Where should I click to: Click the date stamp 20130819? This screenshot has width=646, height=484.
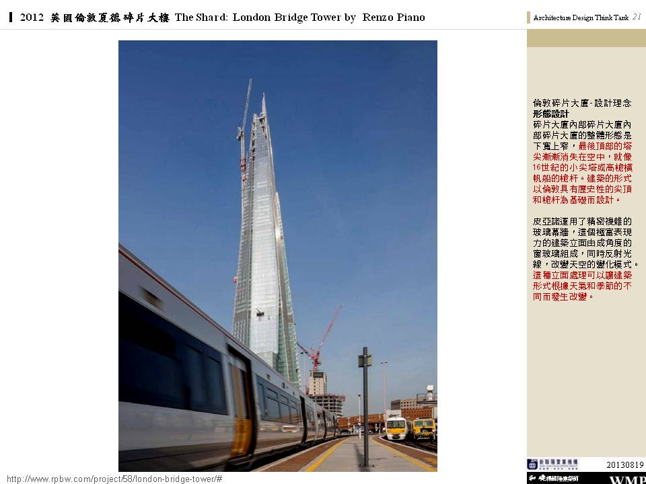point(624,465)
